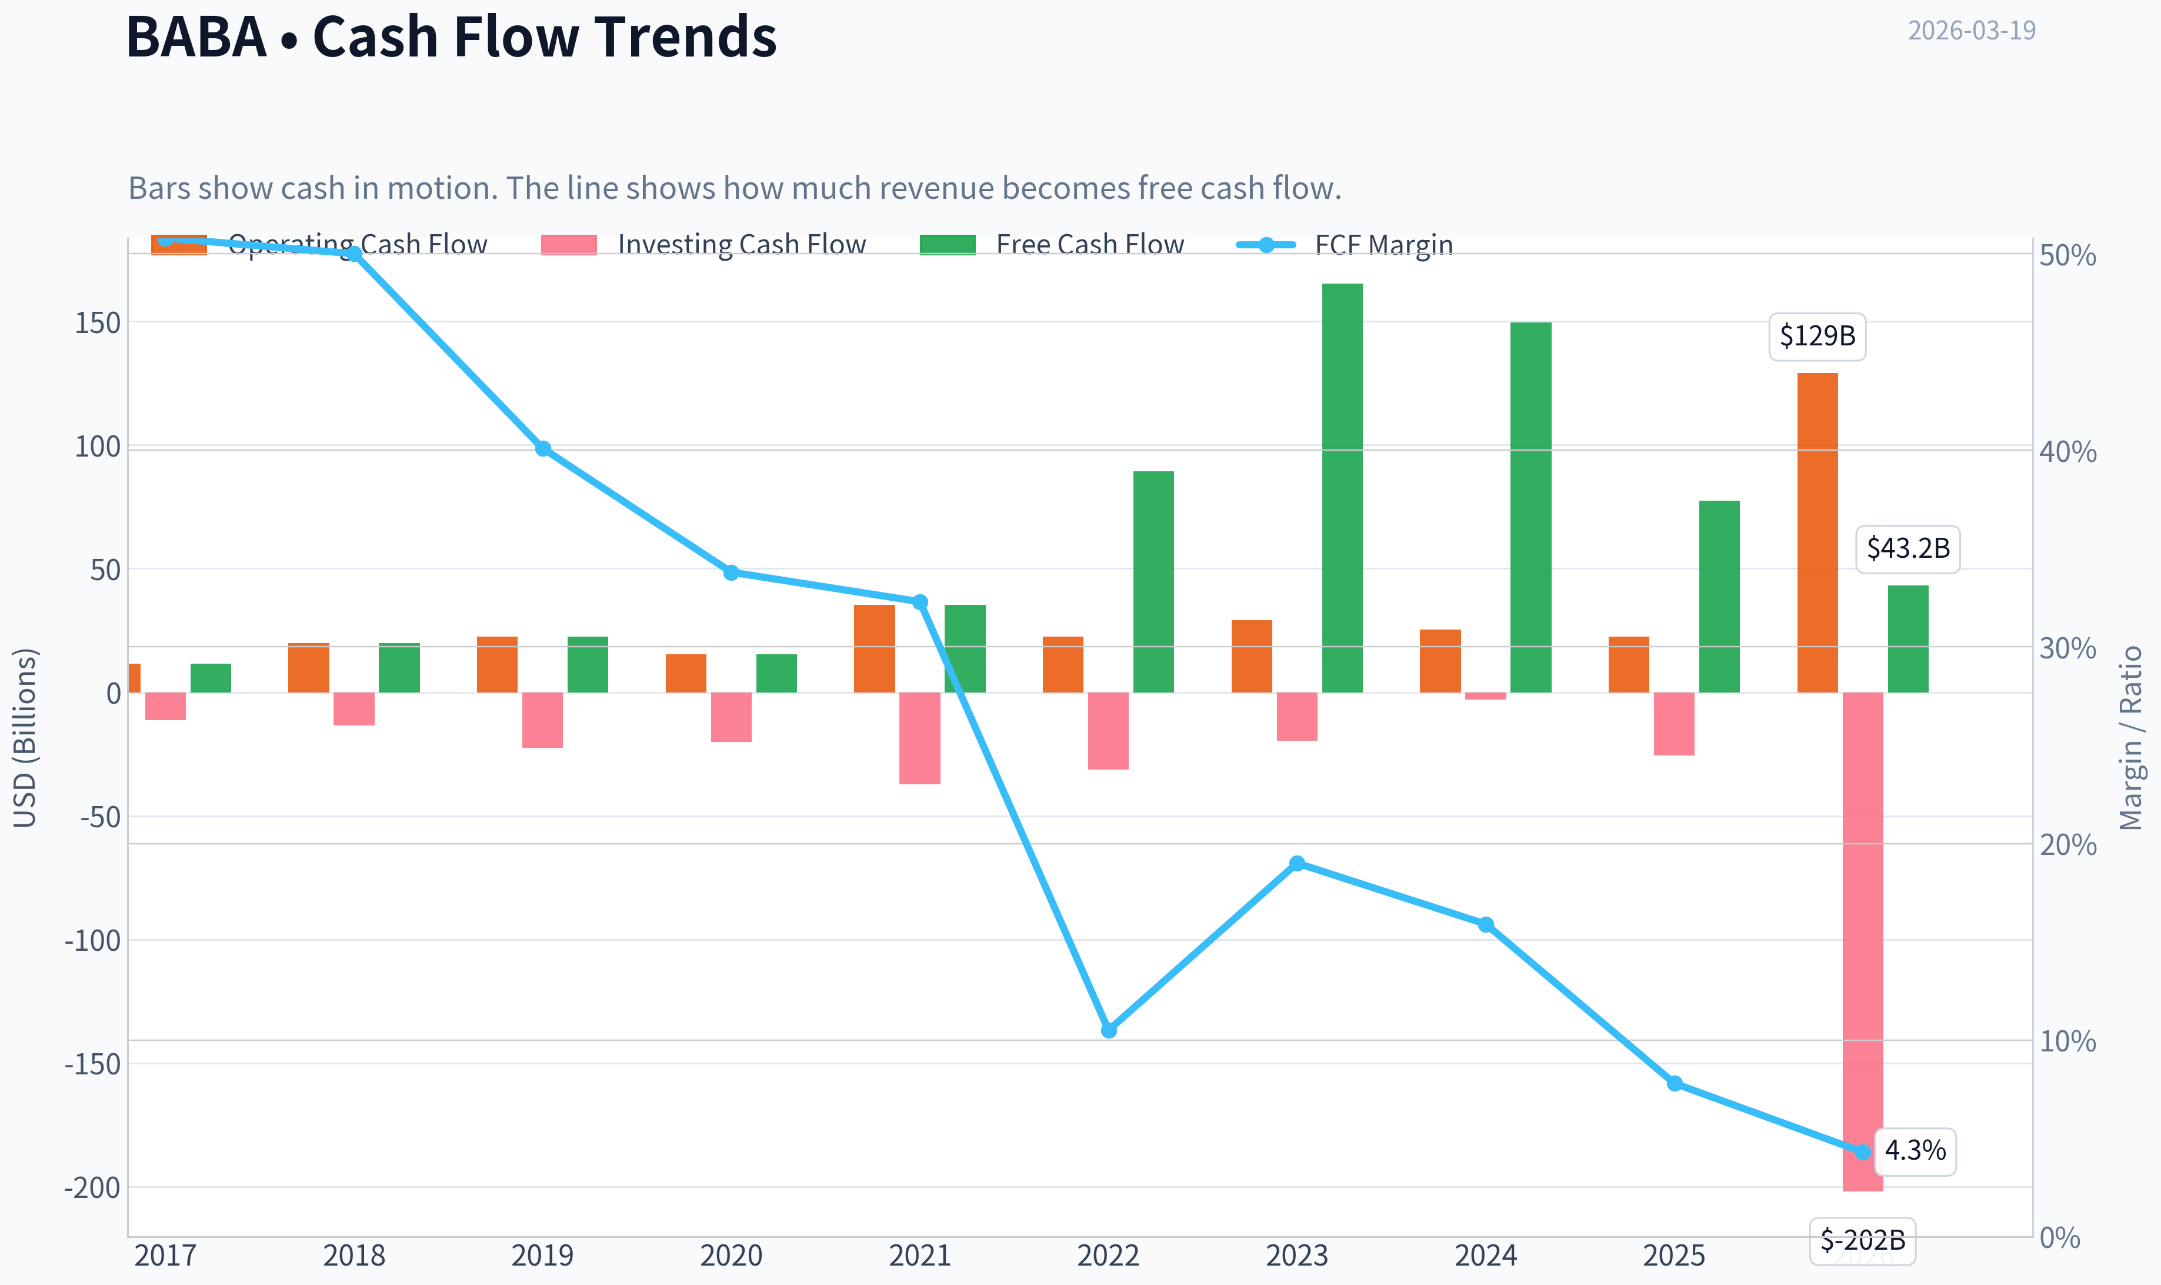
Task: Click the $129B data label
Action: pyautogui.click(x=1817, y=336)
